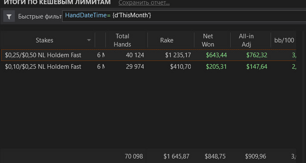The image size is (306, 163).
Task: Click the $762,32 all-in adj value
Action: (x=257, y=55)
